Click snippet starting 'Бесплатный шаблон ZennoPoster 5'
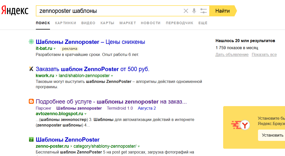Viewport: 285px width, 156px height. pyautogui.click(x=115, y=152)
